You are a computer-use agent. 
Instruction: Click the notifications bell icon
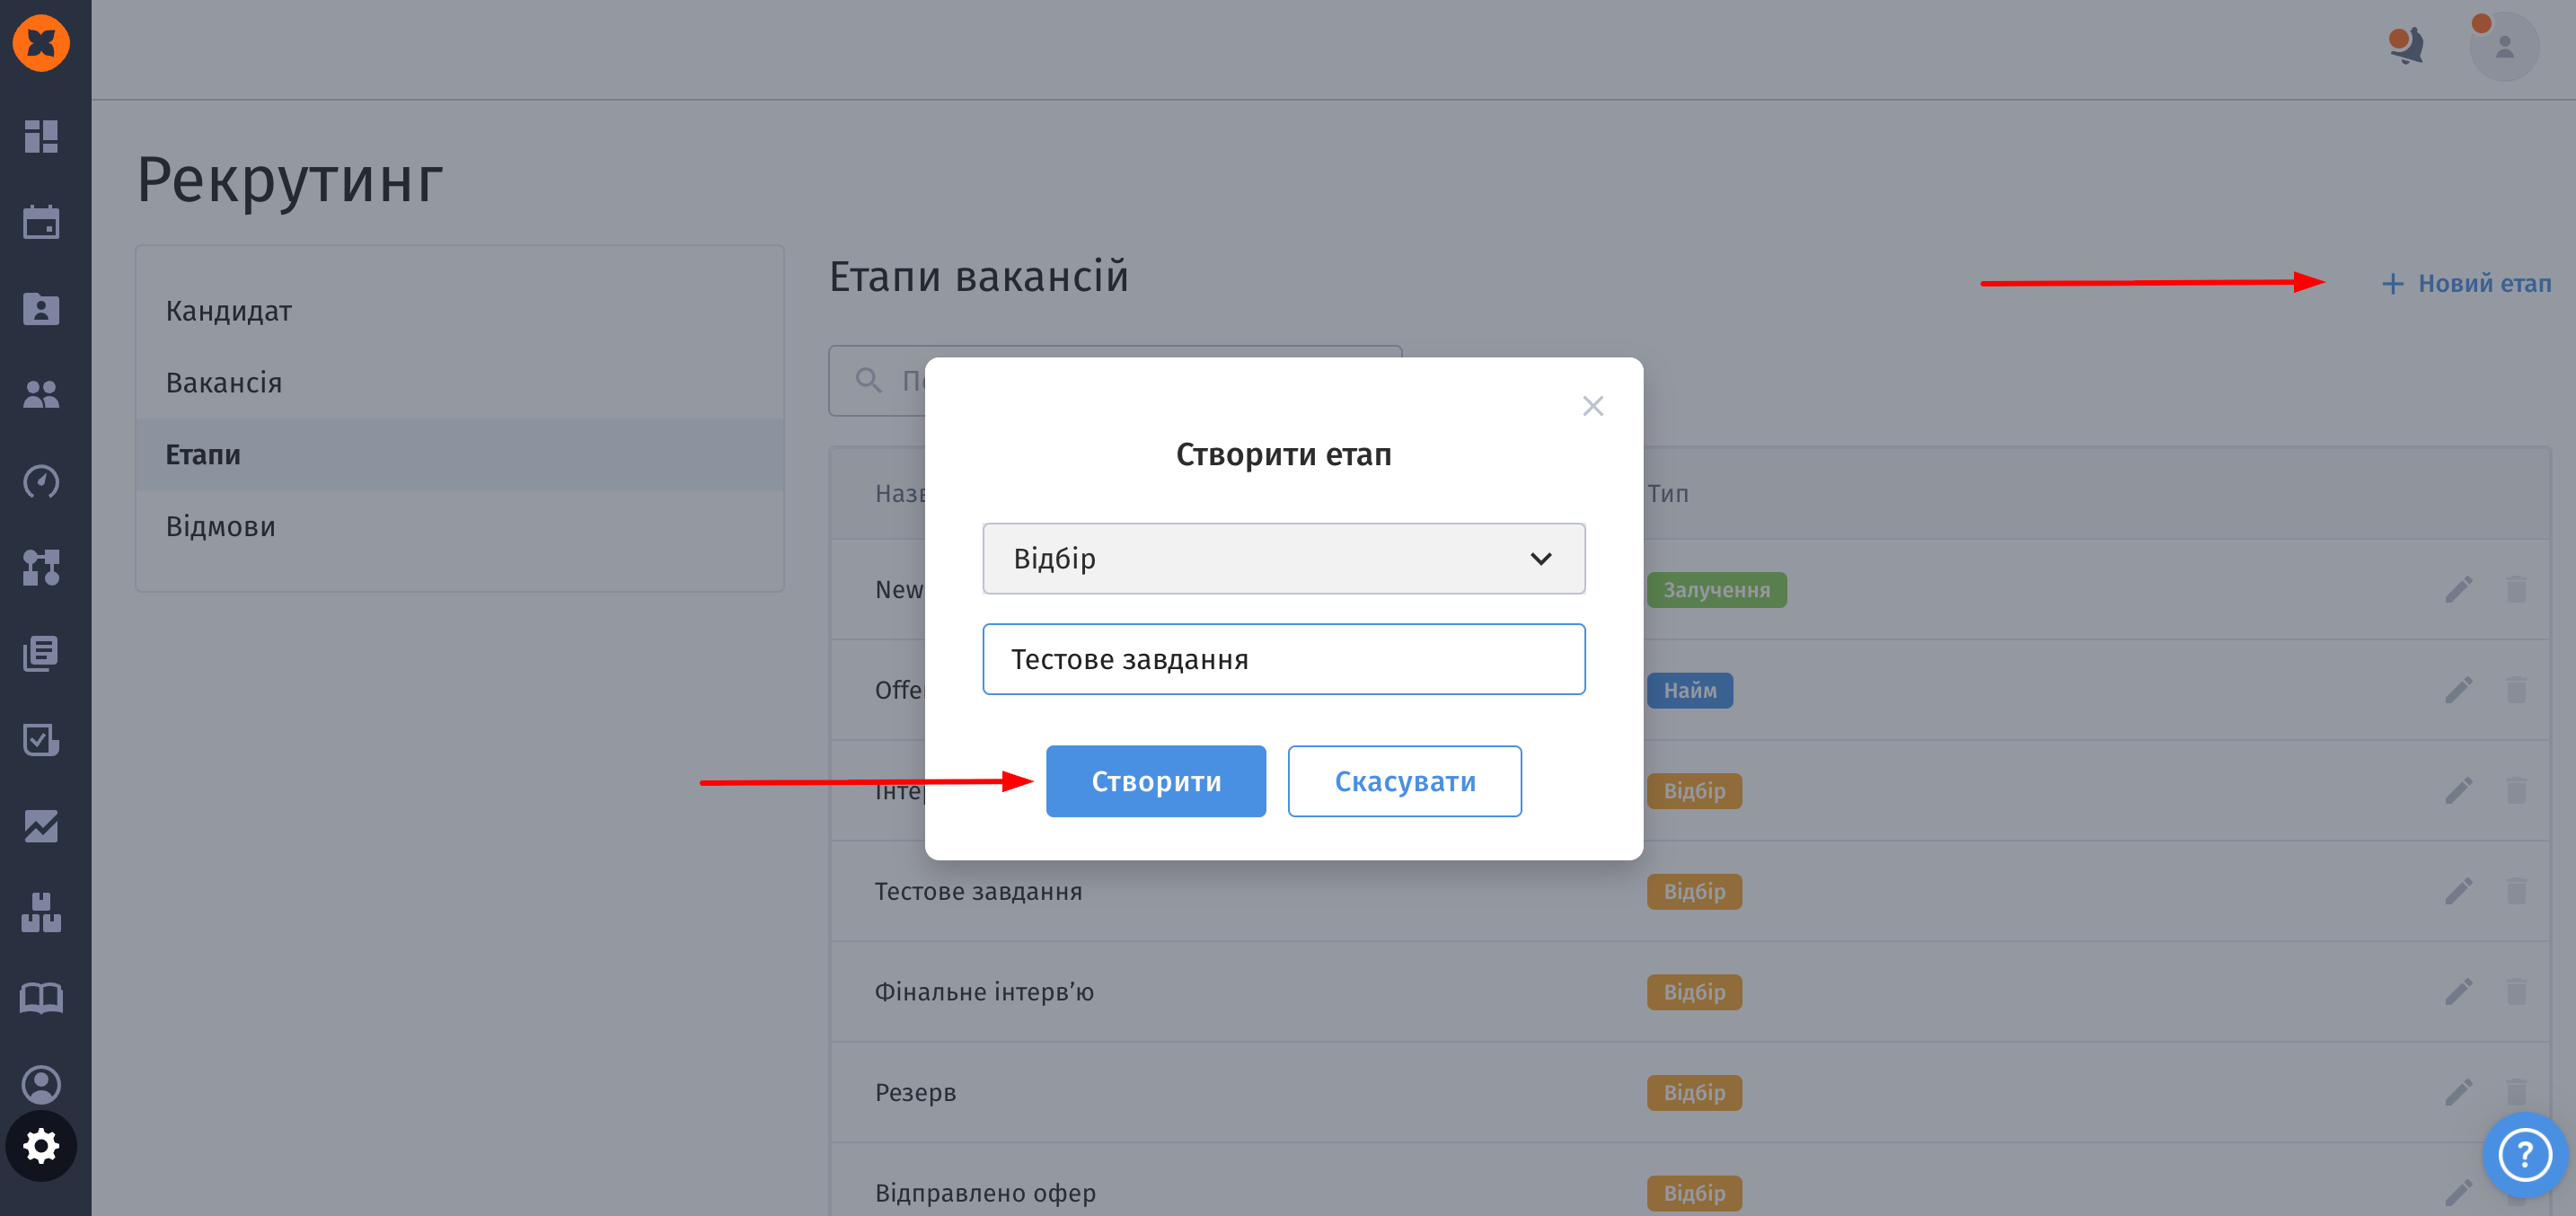point(2406,46)
